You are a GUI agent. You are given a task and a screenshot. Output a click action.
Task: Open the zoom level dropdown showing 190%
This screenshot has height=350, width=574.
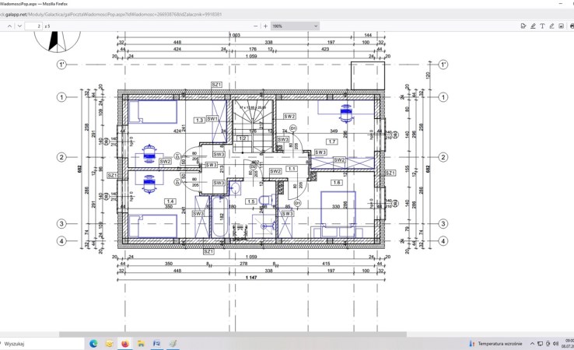pyautogui.click(x=294, y=26)
